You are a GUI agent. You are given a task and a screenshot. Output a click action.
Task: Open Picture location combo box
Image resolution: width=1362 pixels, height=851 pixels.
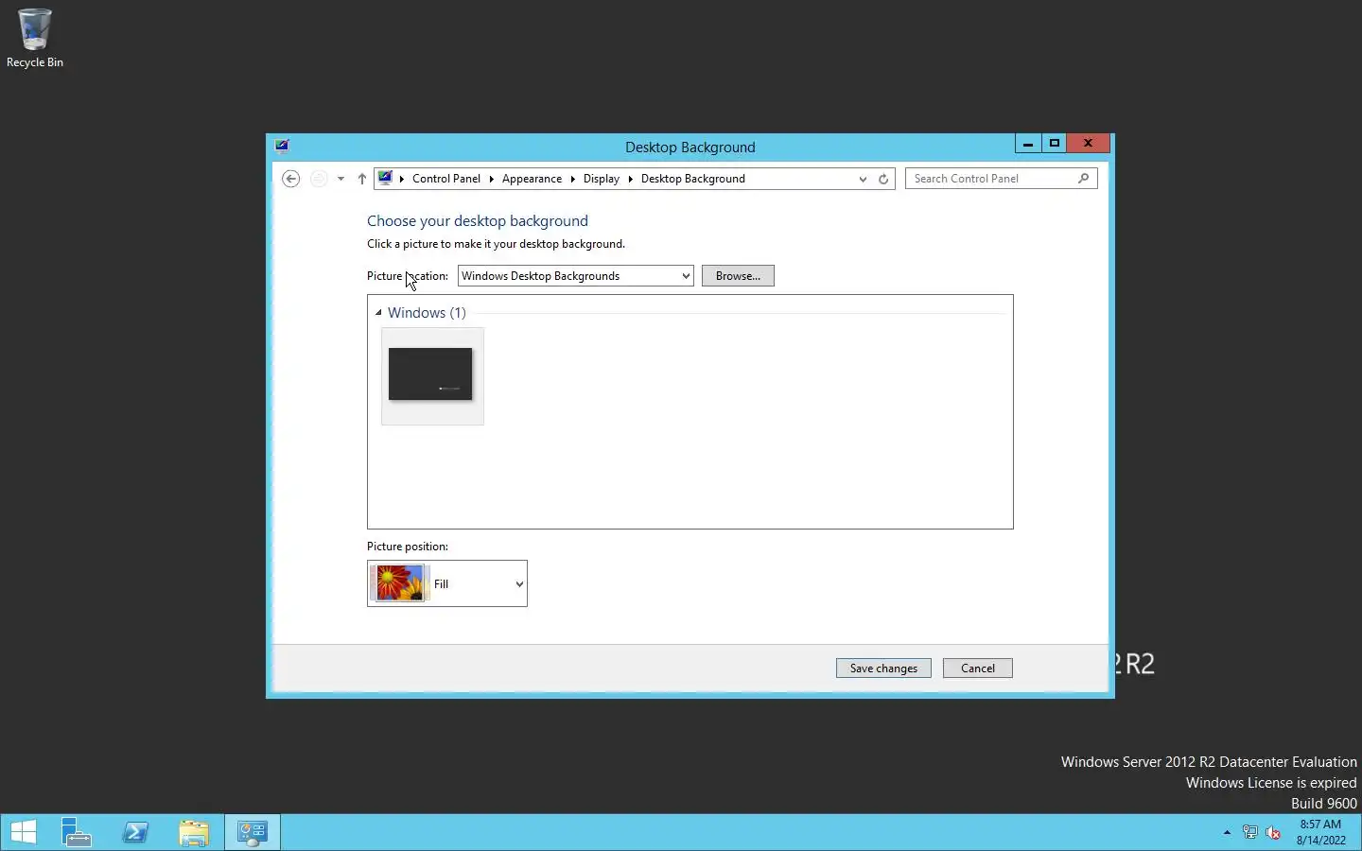click(576, 276)
